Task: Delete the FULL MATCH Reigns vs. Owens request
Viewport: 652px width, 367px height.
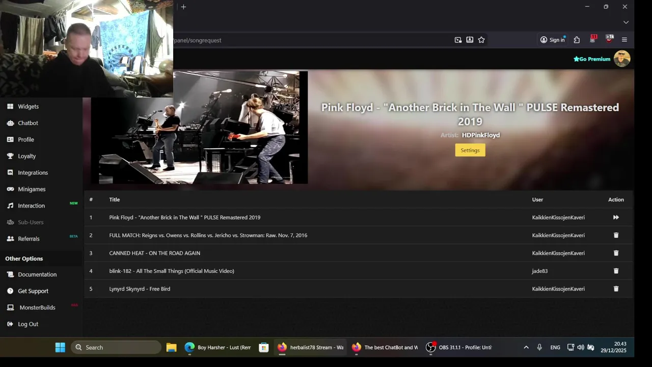Action: pyautogui.click(x=616, y=235)
